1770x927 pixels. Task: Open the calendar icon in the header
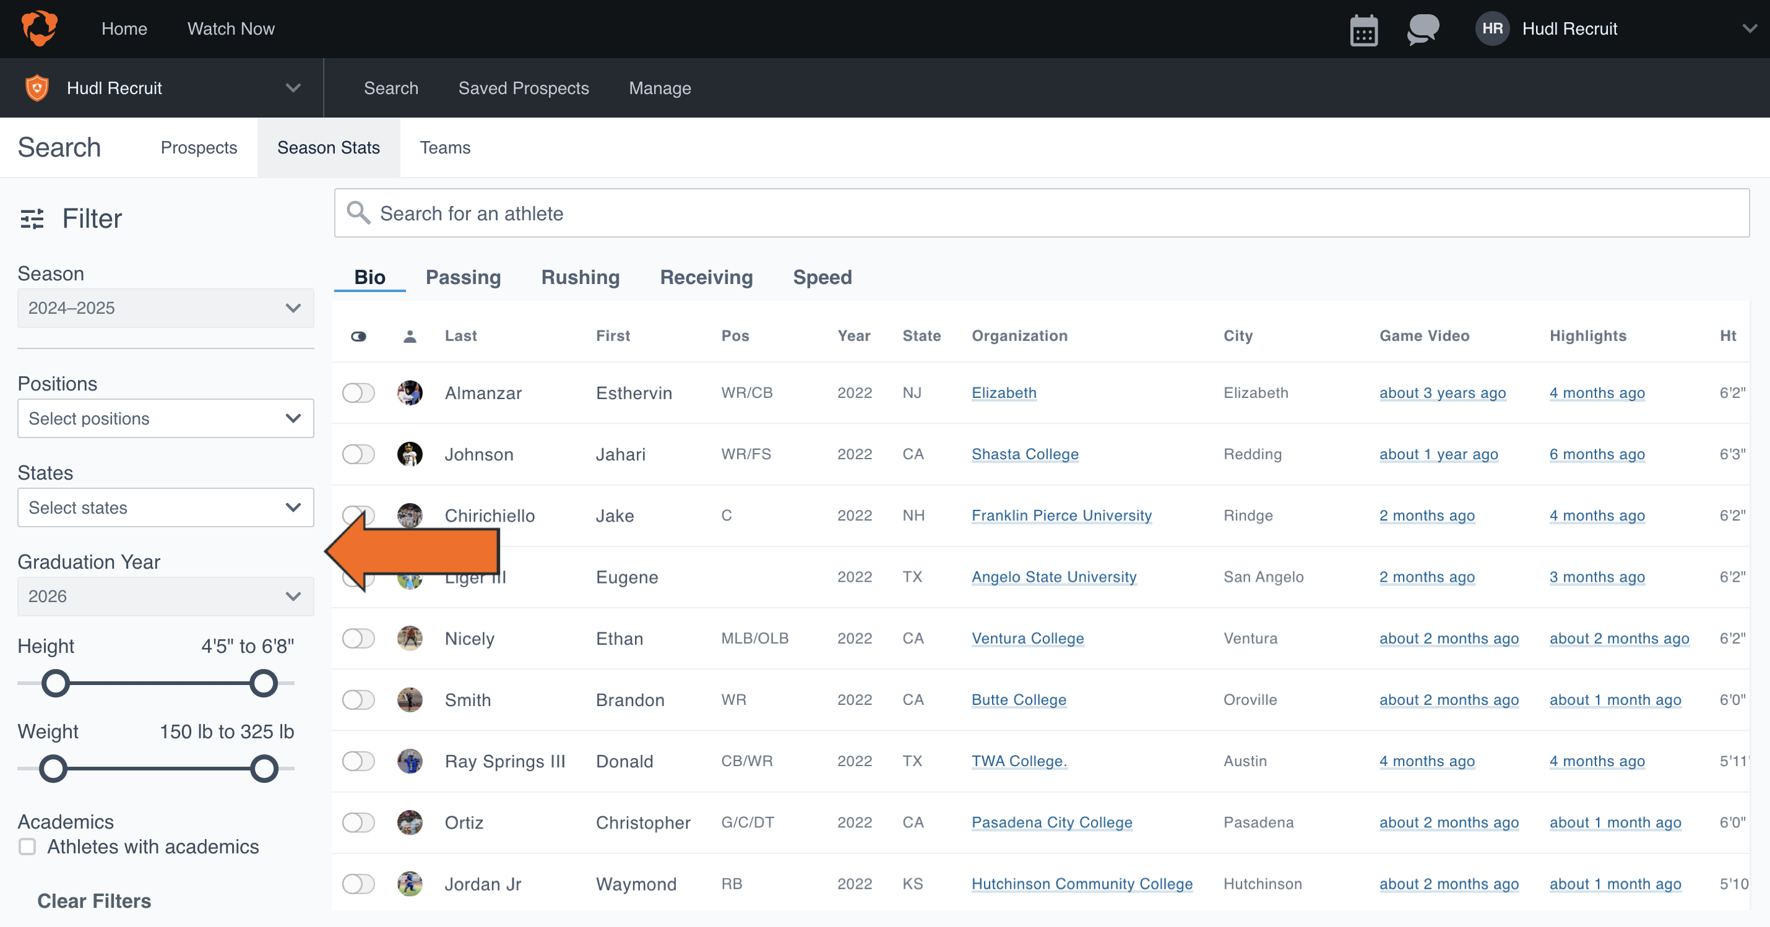pos(1363,30)
